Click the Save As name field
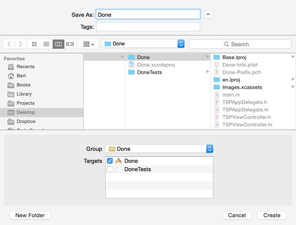This screenshot has height=225, width=296. [x=148, y=14]
